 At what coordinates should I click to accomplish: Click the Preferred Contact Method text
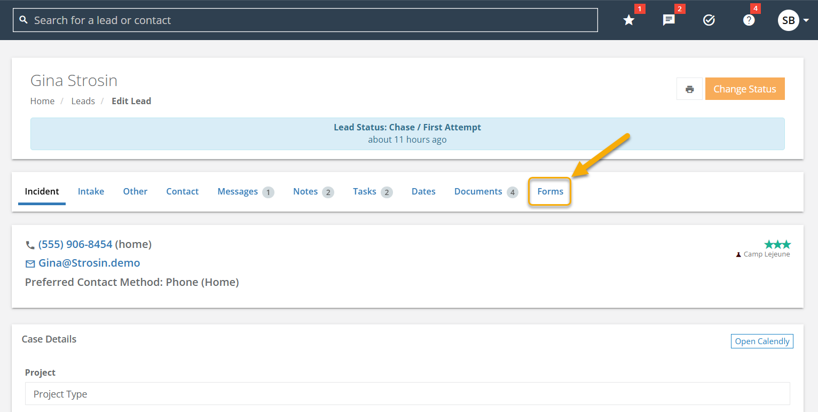pos(132,282)
